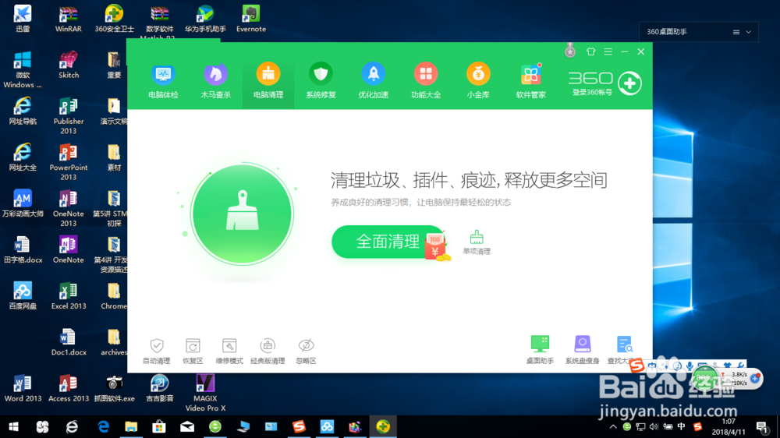
Task: Choose 单项清理 single item cleanup
Action: pyautogui.click(x=477, y=242)
